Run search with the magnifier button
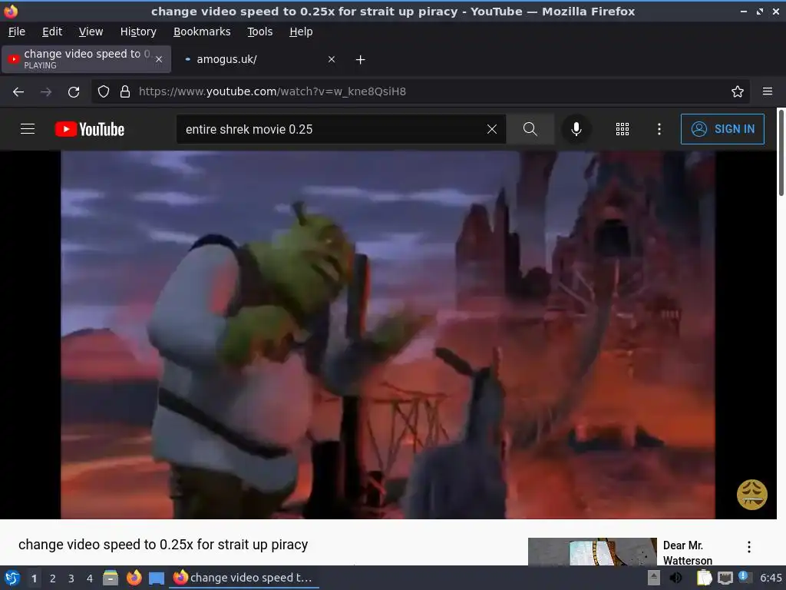Screen dimensions: 786x590 (530, 129)
